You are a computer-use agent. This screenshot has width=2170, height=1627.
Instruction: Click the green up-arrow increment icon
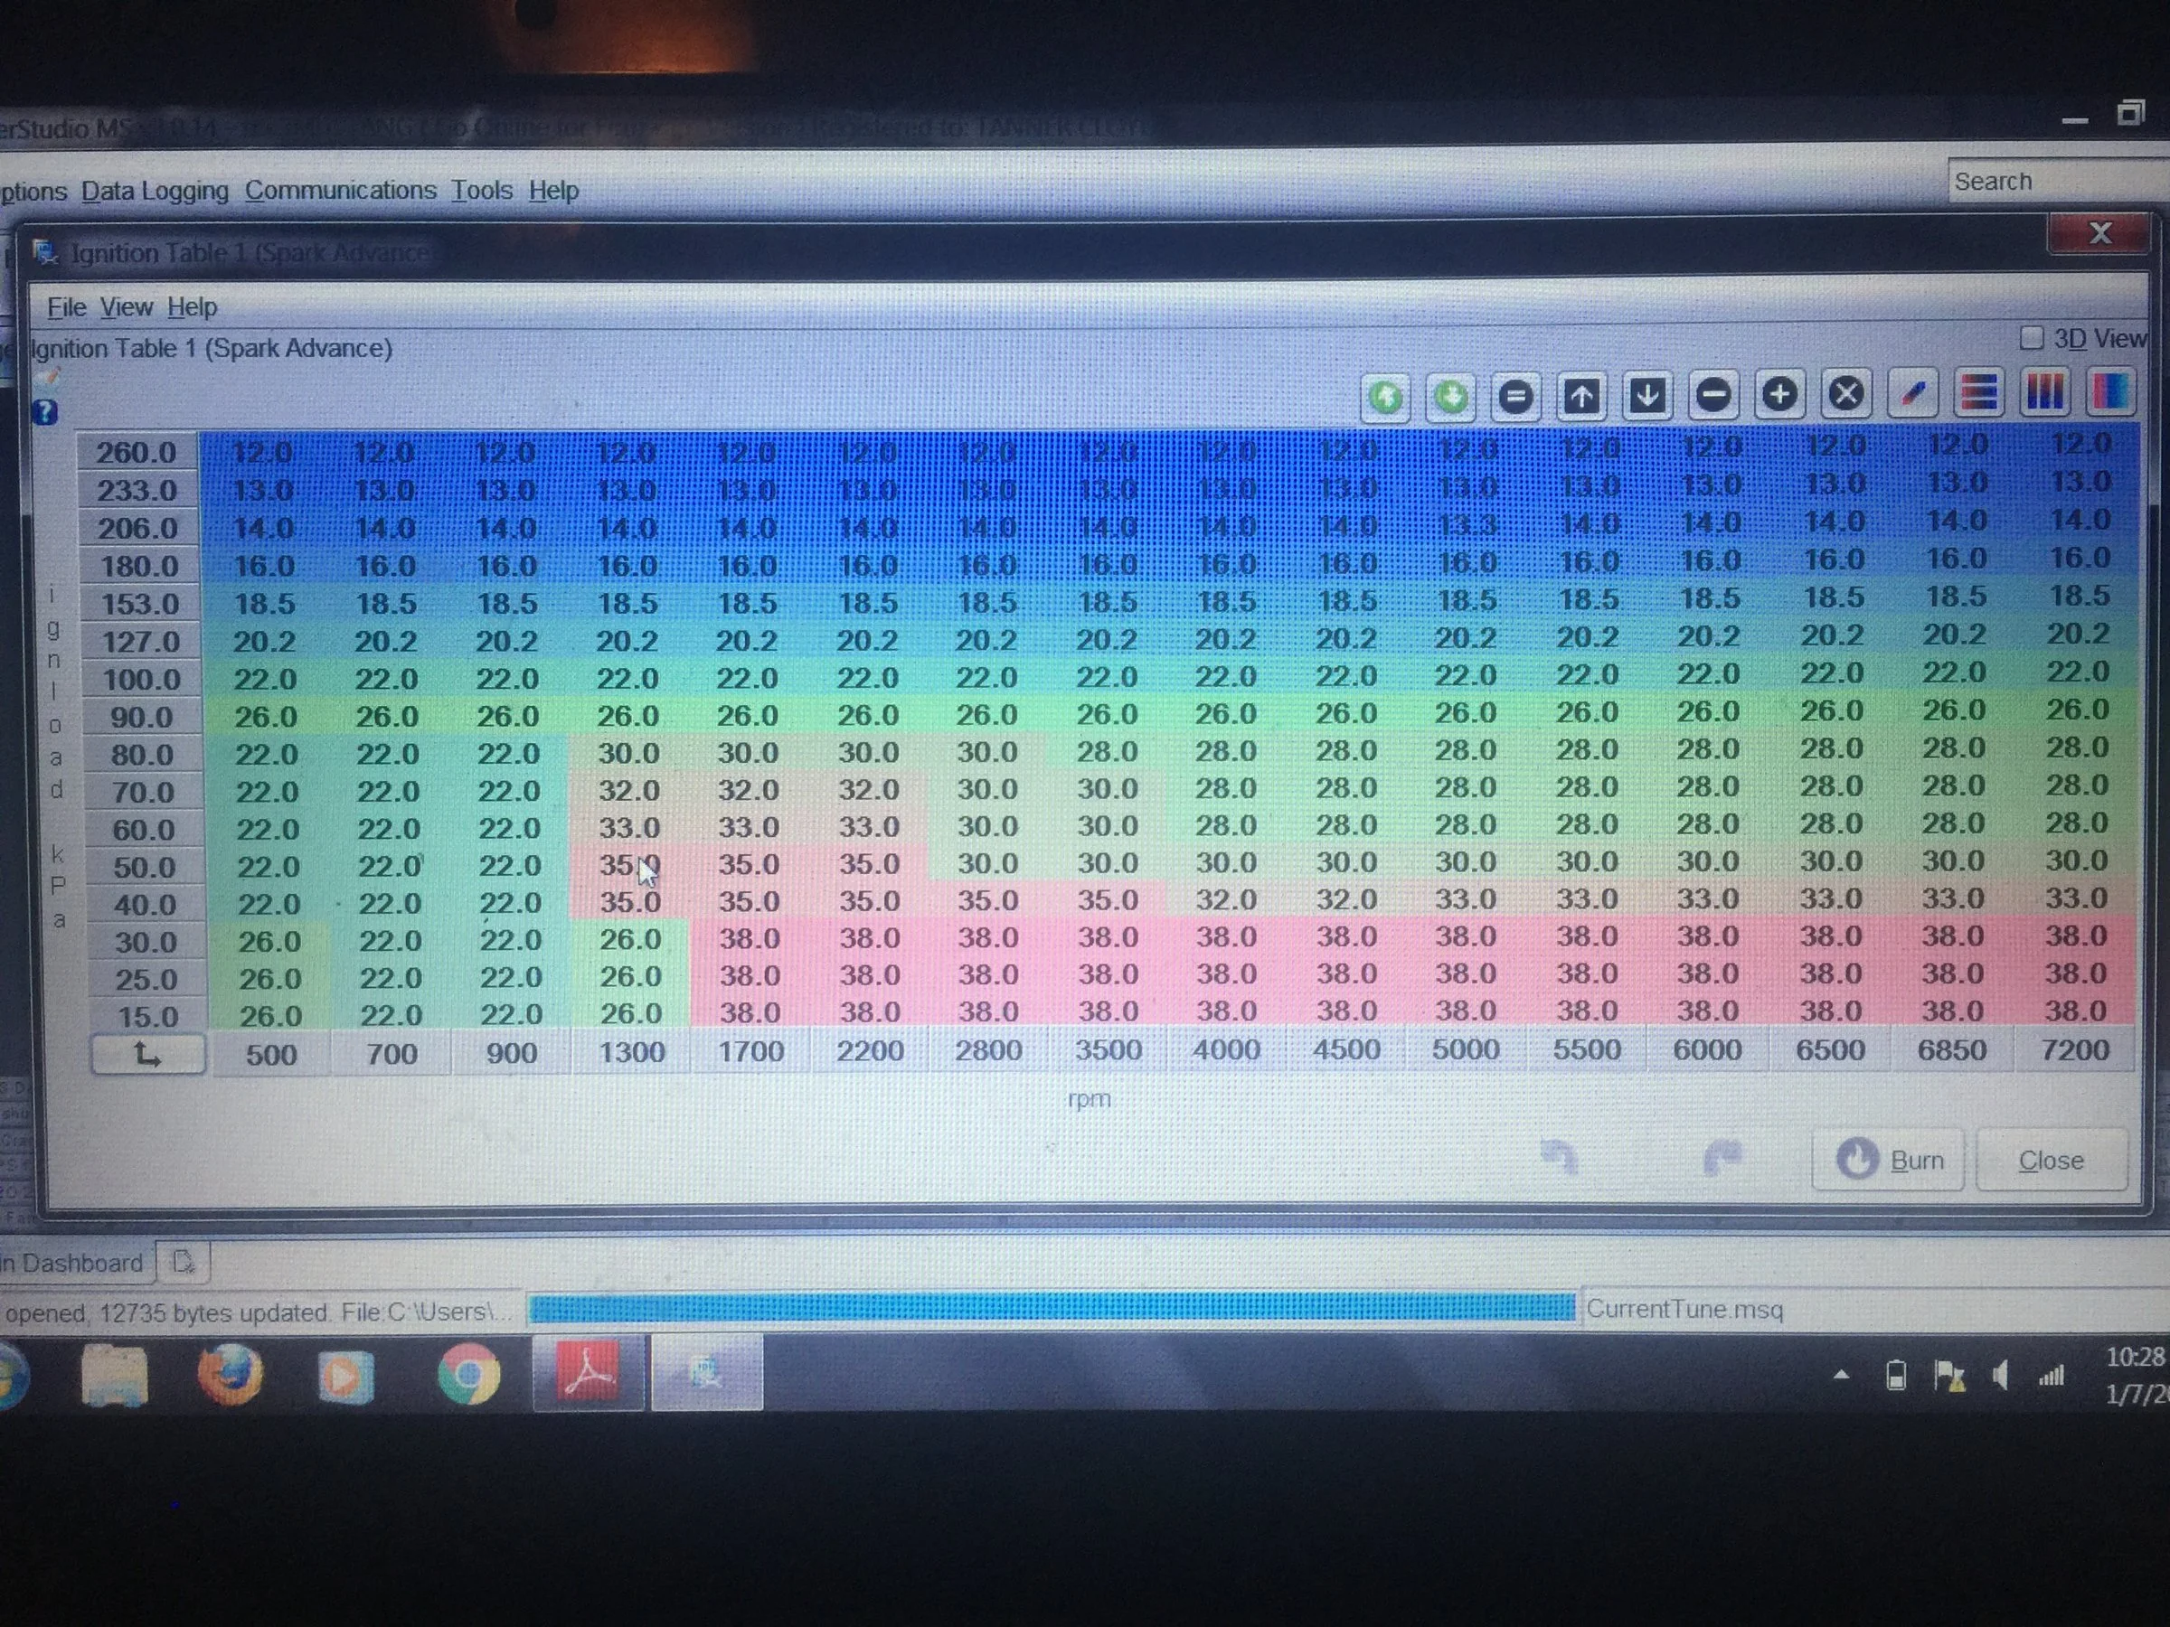(x=1385, y=397)
